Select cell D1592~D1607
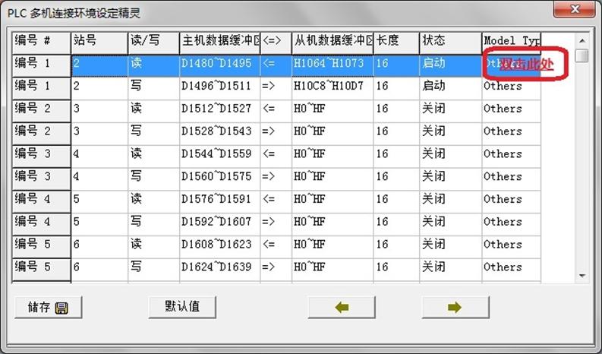 point(219,225)
